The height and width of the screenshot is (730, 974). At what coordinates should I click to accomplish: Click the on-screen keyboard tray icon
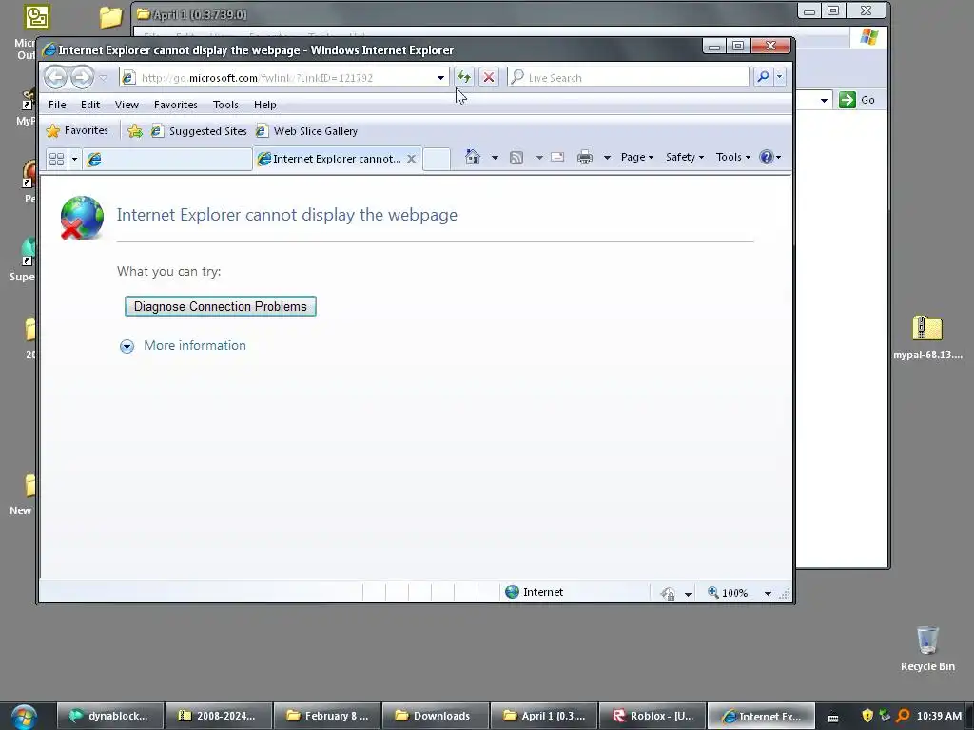[833, 717]
